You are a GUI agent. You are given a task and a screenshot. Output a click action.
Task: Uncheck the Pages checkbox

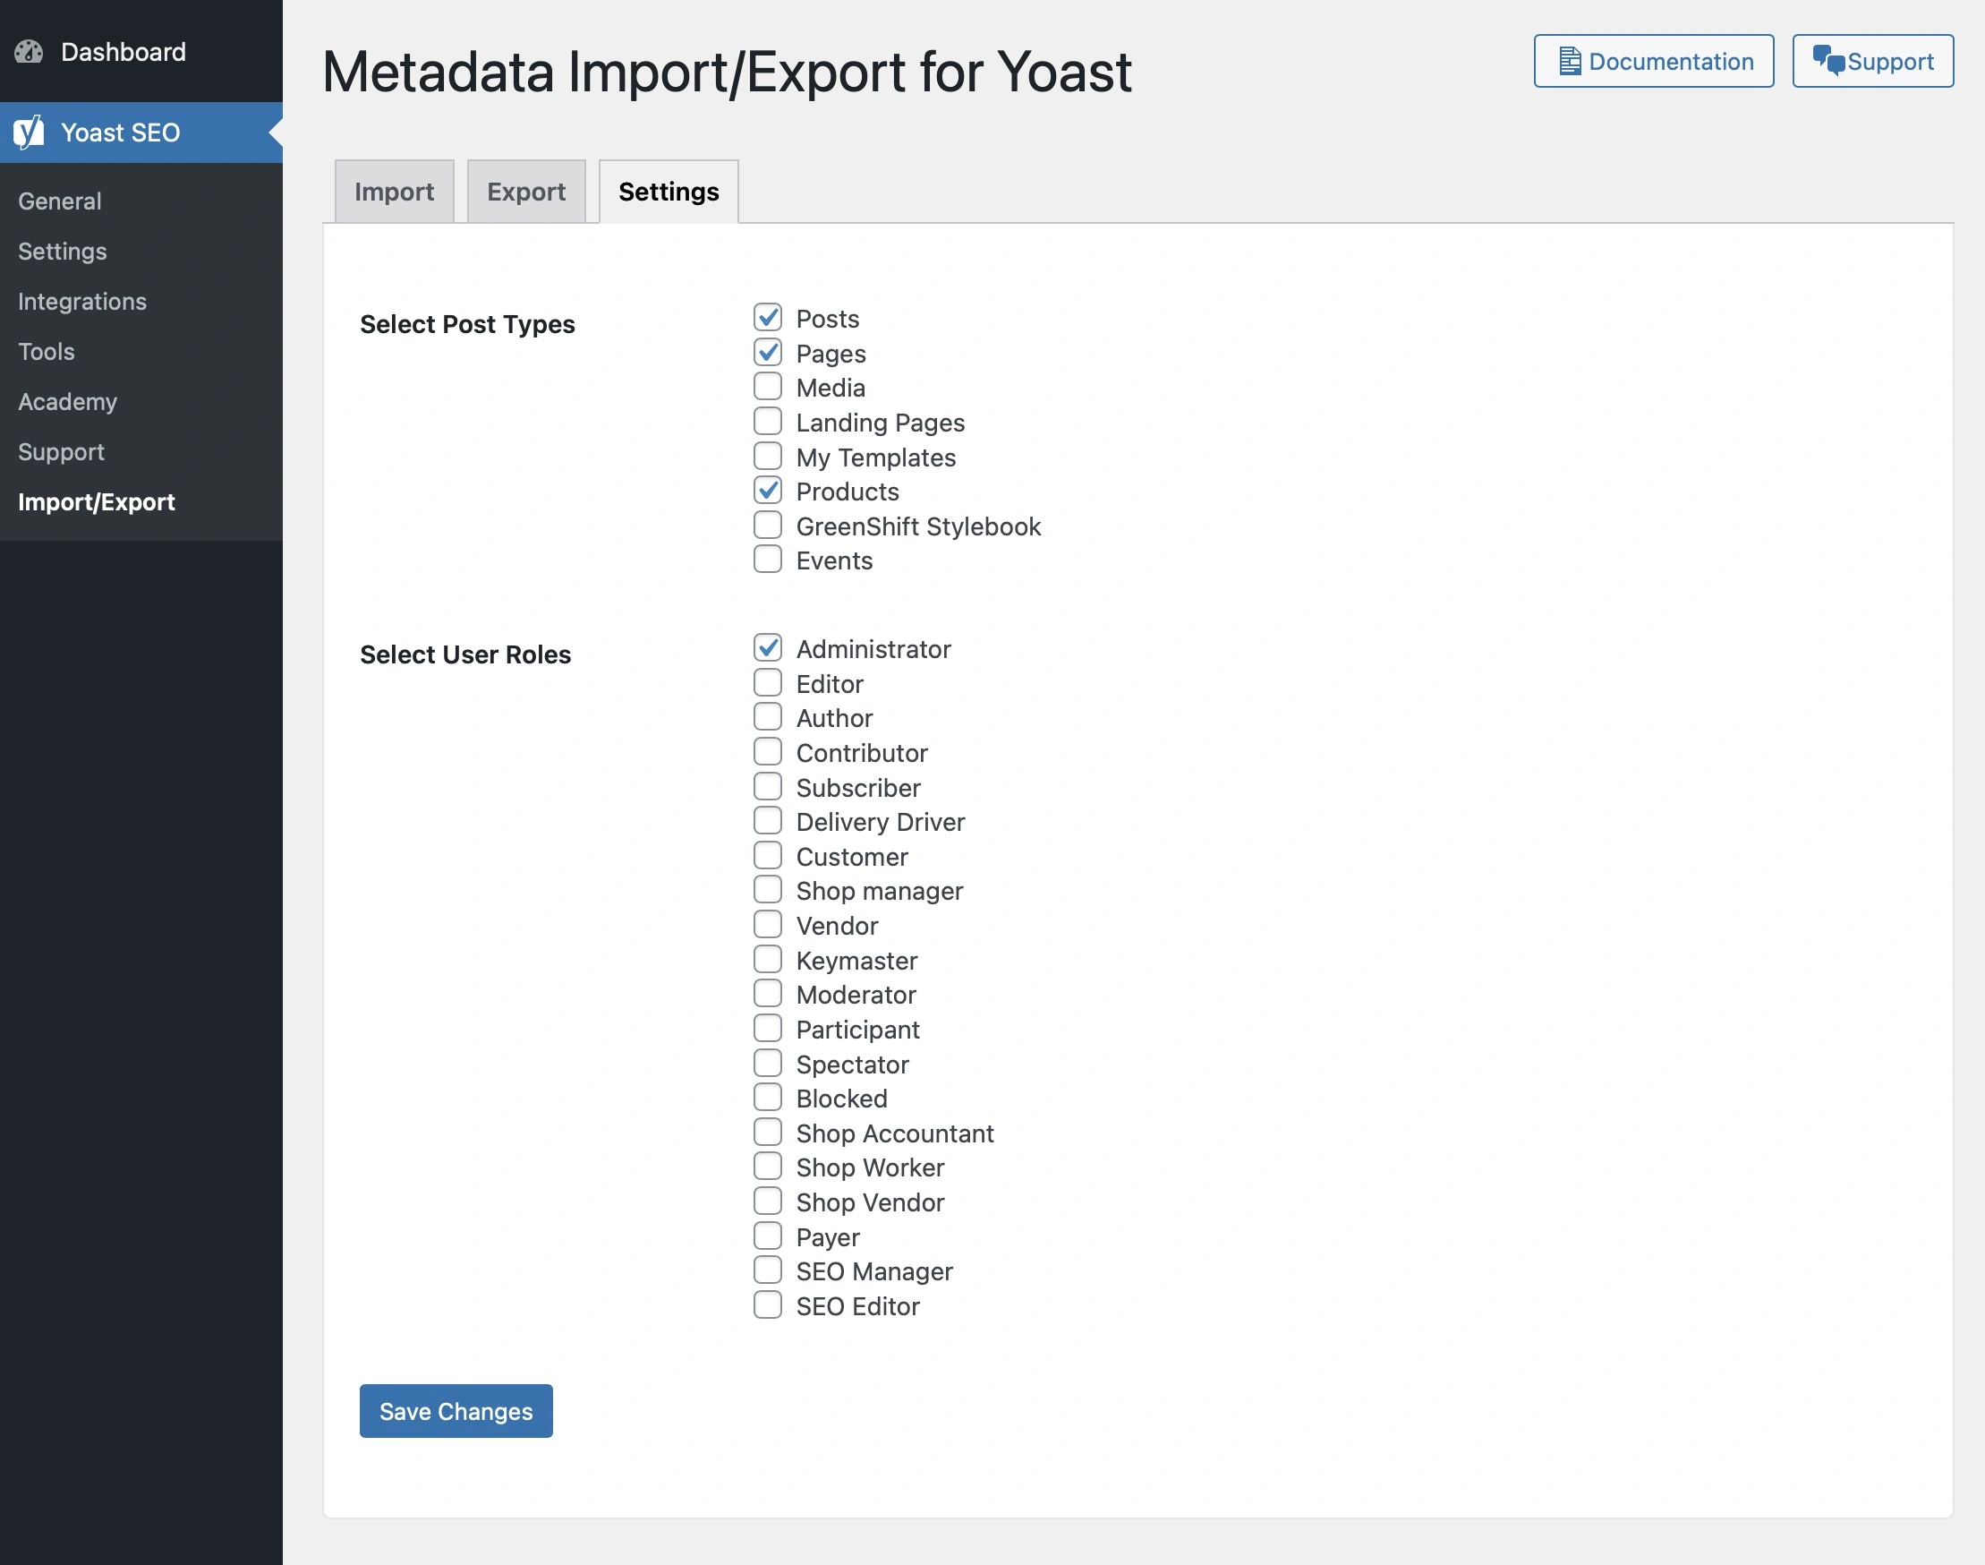click(x=768, y=352)
